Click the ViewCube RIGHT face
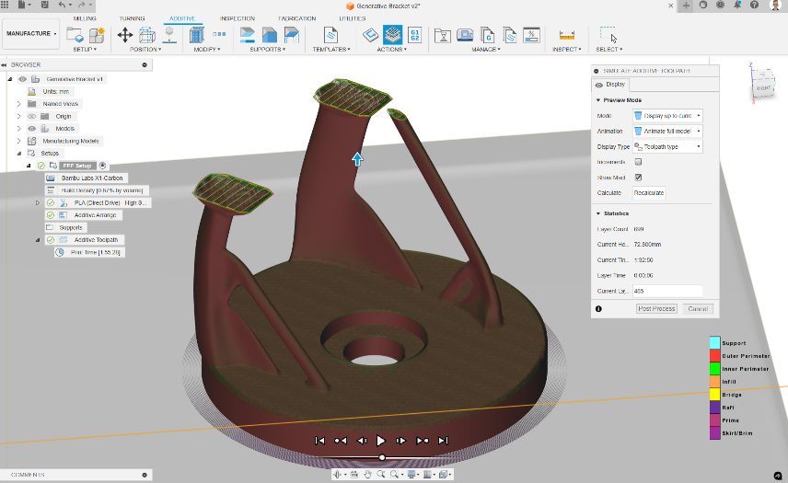This screenshot has height=483, width=788. [763, 87]
